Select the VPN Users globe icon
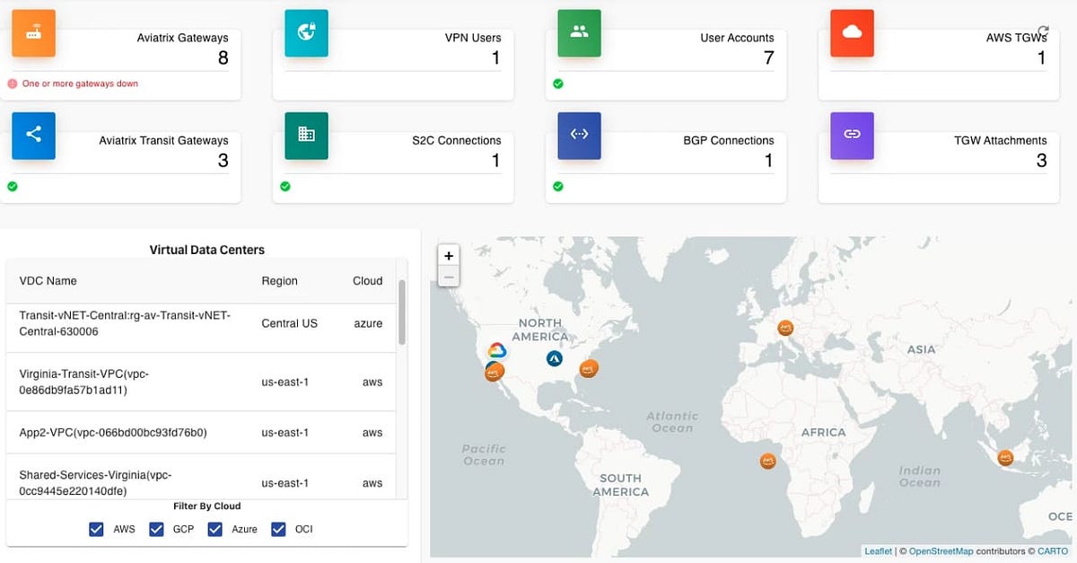 click(306, 33)
